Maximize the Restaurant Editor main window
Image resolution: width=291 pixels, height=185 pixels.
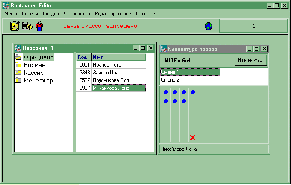coord(277,6)
